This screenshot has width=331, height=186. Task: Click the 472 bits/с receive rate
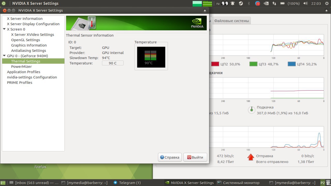tap(225, 156)
